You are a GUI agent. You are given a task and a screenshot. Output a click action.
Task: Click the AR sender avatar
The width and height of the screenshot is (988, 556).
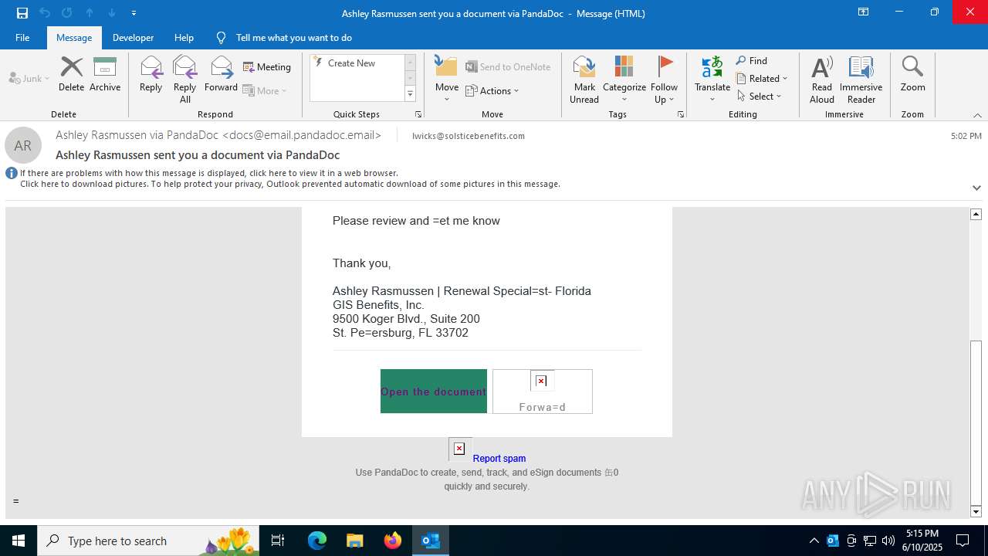tap(23, 145)
